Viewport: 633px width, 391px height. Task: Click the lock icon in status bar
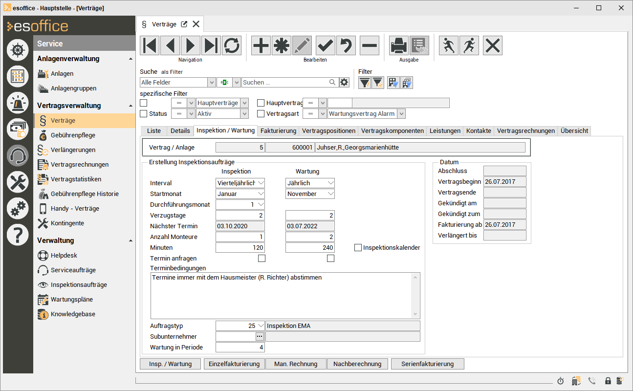(x=608, y=381)
